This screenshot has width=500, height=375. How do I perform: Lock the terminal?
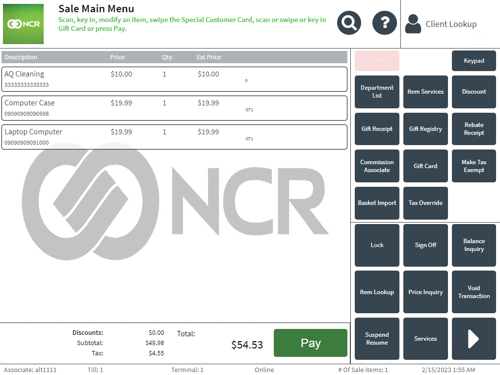tap(377, 245)
